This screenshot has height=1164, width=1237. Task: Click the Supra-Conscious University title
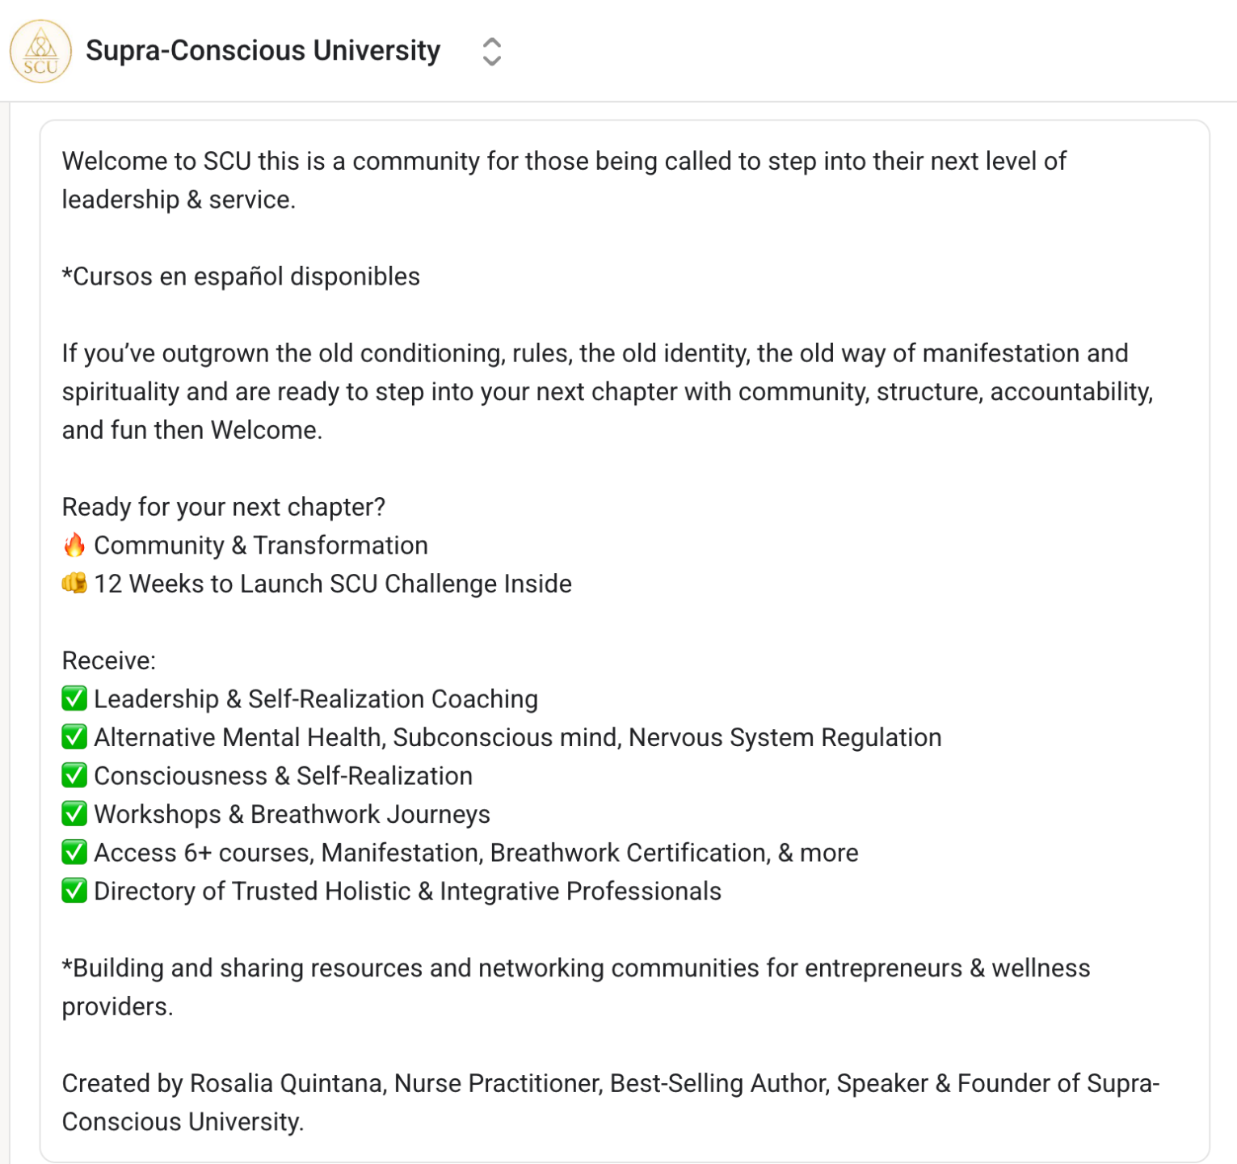(x=263, y=51)
